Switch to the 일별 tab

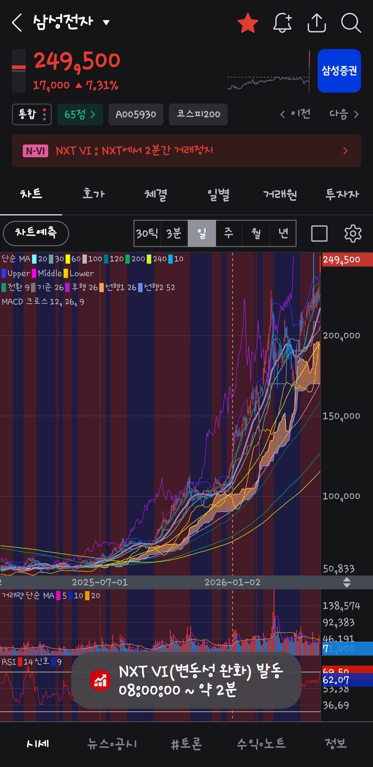point(218,194)
